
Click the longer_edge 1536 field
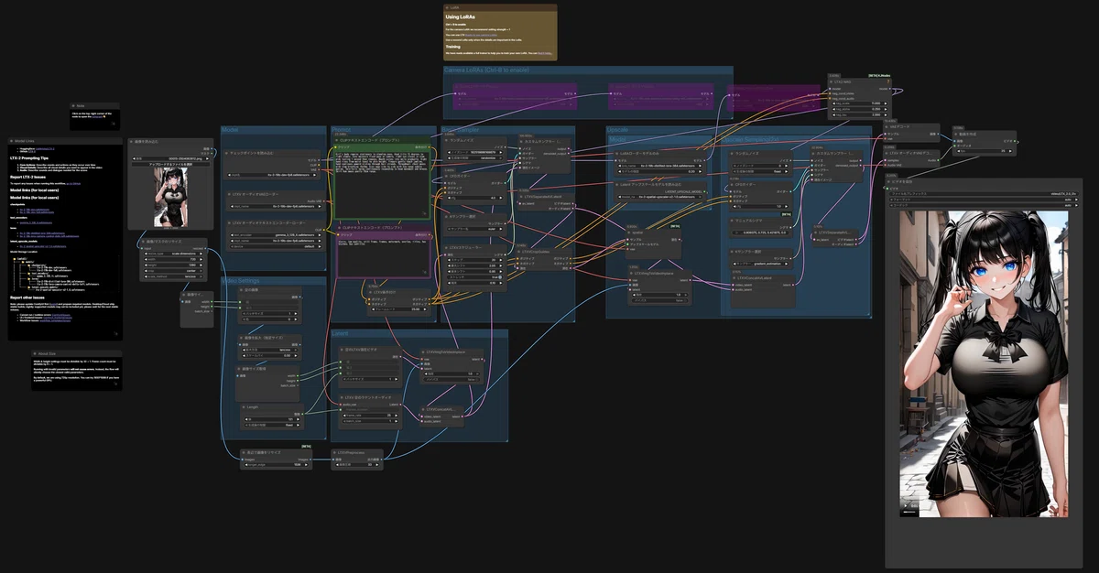pos(276,465)
